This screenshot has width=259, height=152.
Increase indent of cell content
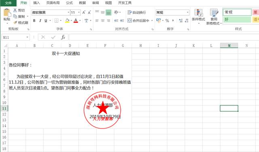tap(122, 21)
